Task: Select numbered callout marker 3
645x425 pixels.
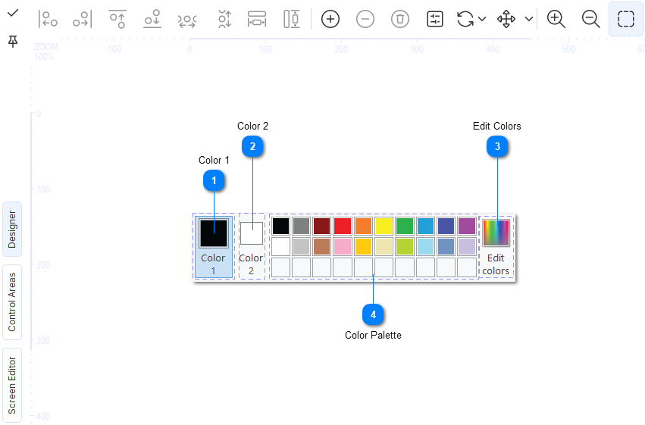Action: [x=497, y=147]
